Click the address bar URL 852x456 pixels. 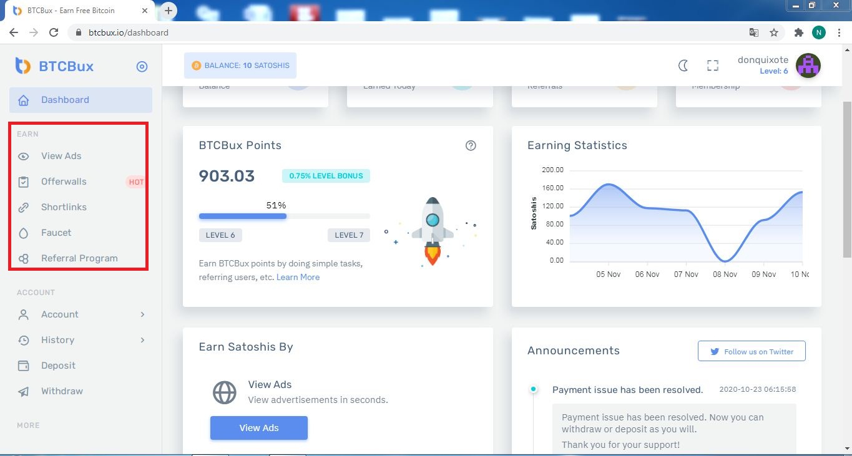[129, 32]
